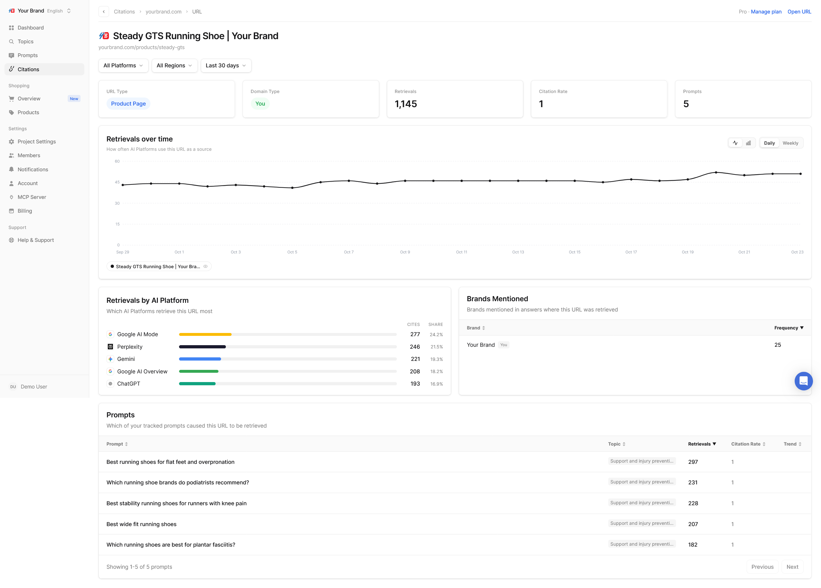Click the Demo User avatar
The width and height of the screenshot is (821, 588).
[x=13, y=387]
